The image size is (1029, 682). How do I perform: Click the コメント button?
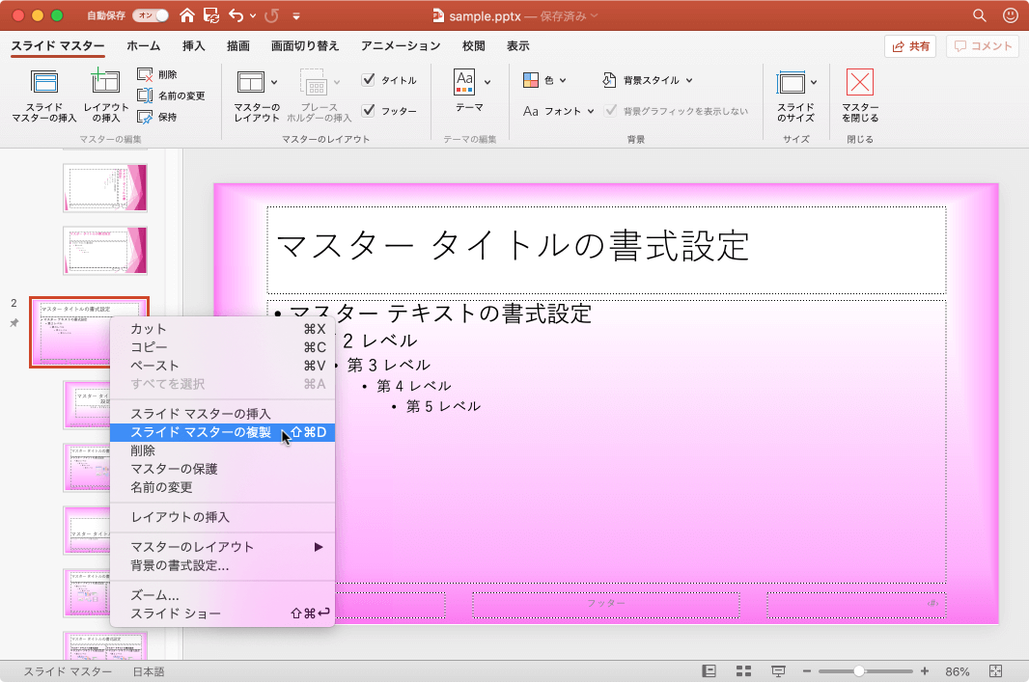pos(983,46)
